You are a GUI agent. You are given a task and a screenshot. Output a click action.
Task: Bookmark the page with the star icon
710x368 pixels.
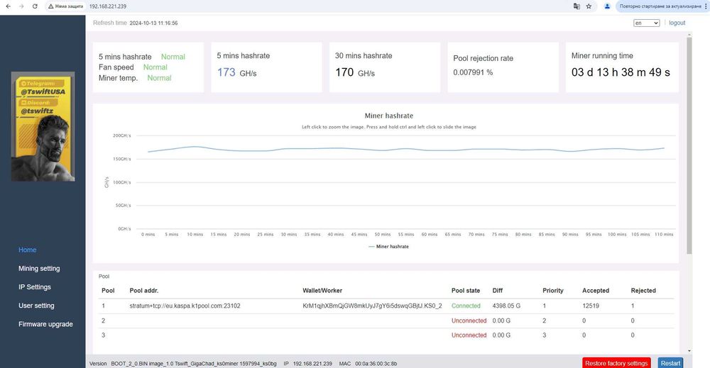click(x=589, y=6)
